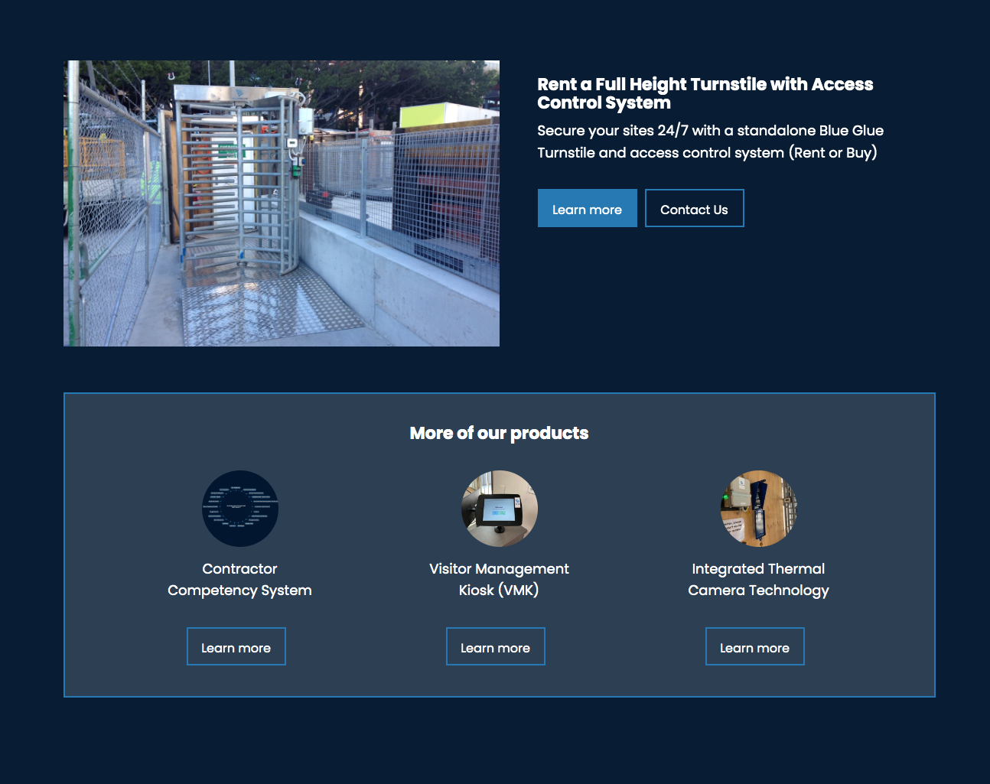990x784 pixels.
Task: Click the Contractor Competency System title
Action: click(239, 580)
